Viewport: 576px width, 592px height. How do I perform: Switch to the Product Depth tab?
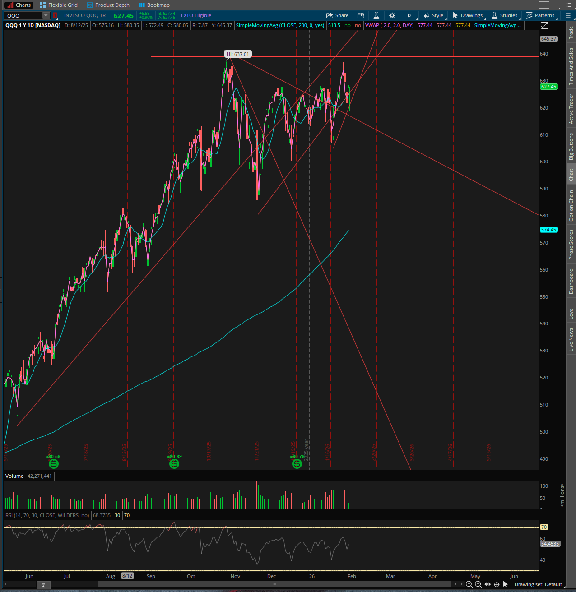(x=108, y=5)
